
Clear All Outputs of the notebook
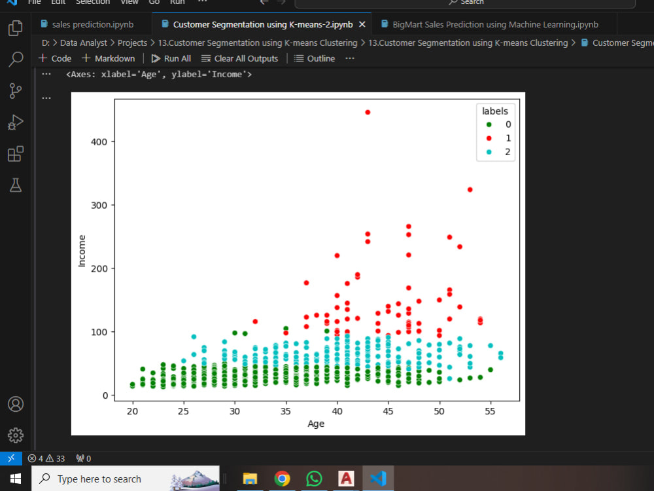click(239, 58)
